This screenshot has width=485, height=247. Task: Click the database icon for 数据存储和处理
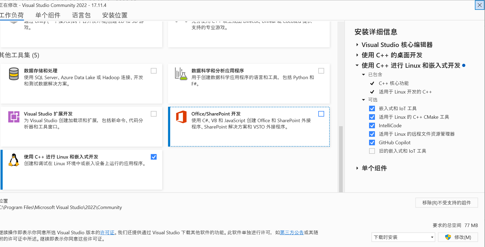click(14, 74)
